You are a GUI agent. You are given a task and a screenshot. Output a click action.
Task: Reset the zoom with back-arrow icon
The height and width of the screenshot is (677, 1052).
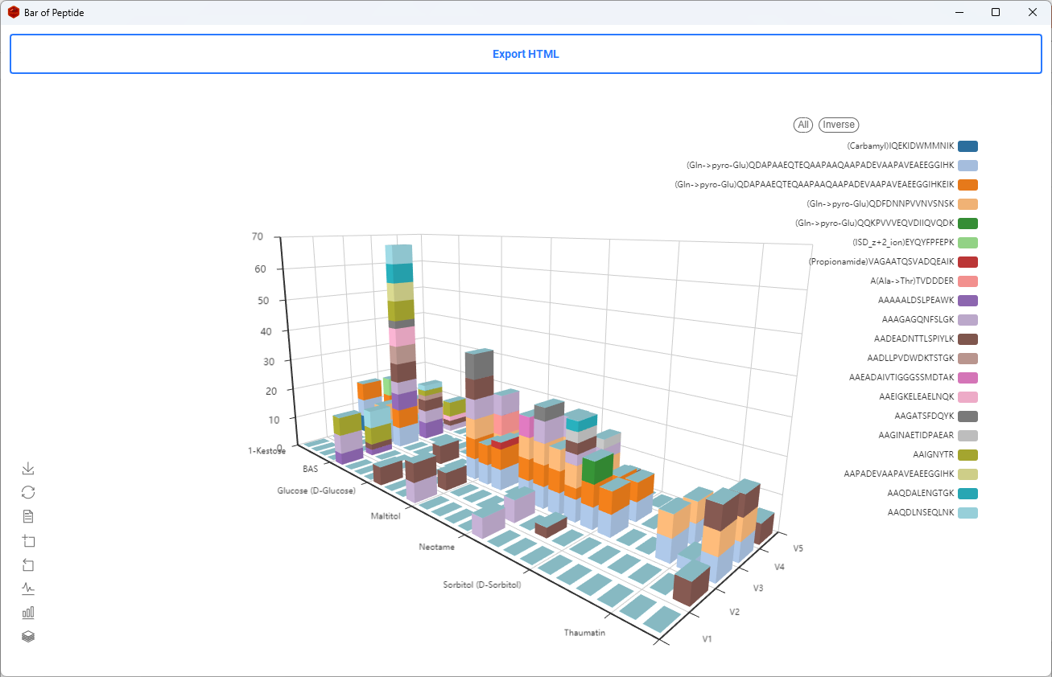tap(28, 564)
